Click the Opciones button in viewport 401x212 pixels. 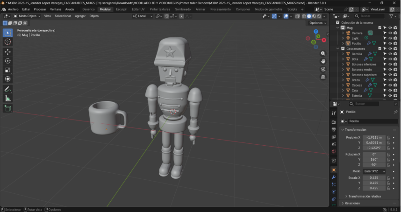point(317,23)
